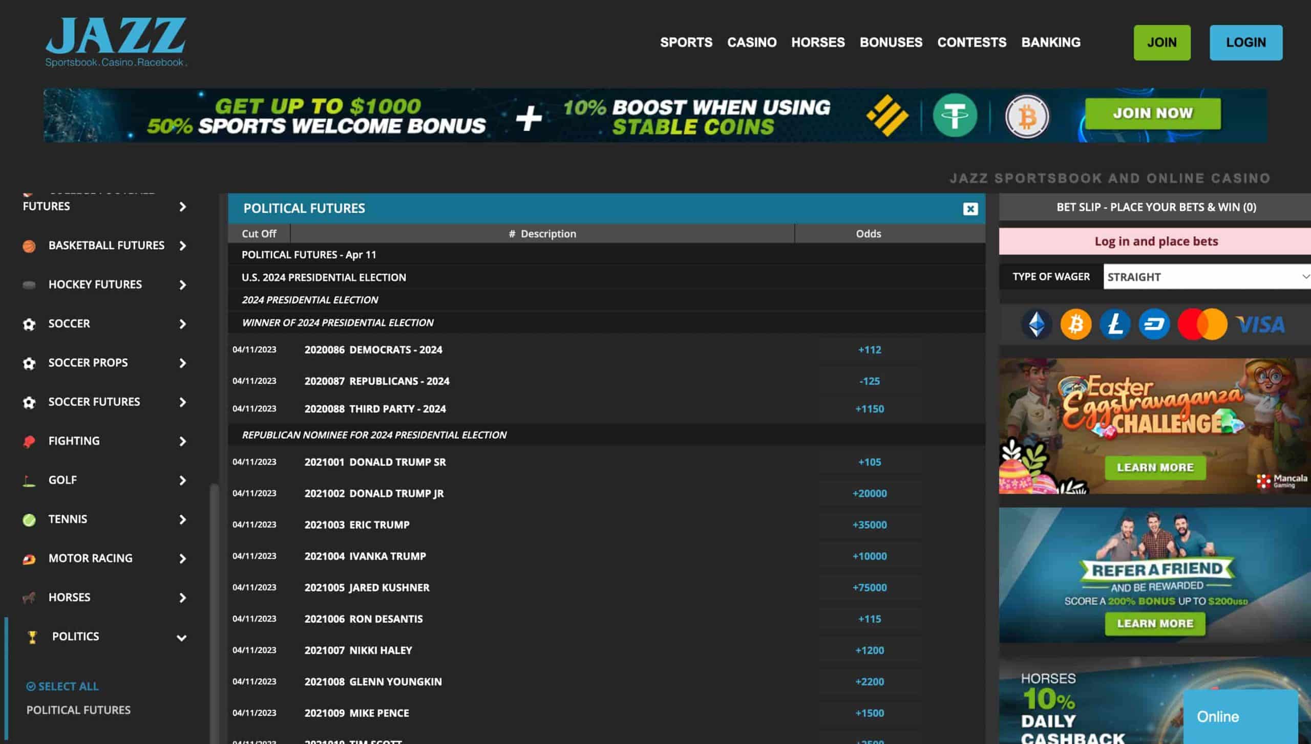The height and width of the screenshot is (744, 1311).
Task: Expand the Golf chevron
Action: (182, 480)
